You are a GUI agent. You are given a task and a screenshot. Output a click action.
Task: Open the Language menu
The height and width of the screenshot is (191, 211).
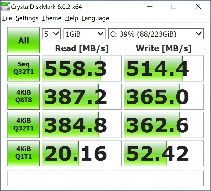coord(96,18)
